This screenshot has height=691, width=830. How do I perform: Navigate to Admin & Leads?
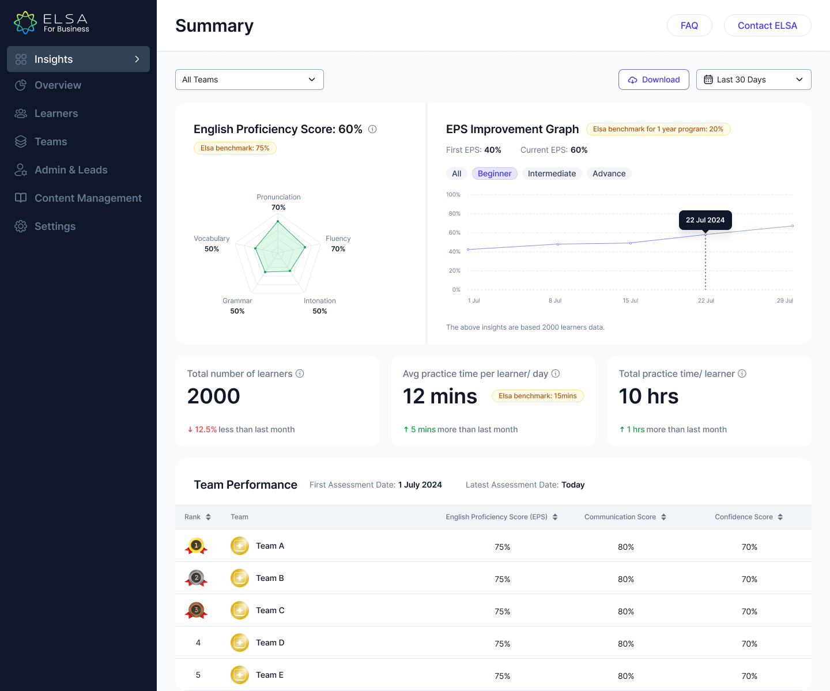tap(71, 170)
